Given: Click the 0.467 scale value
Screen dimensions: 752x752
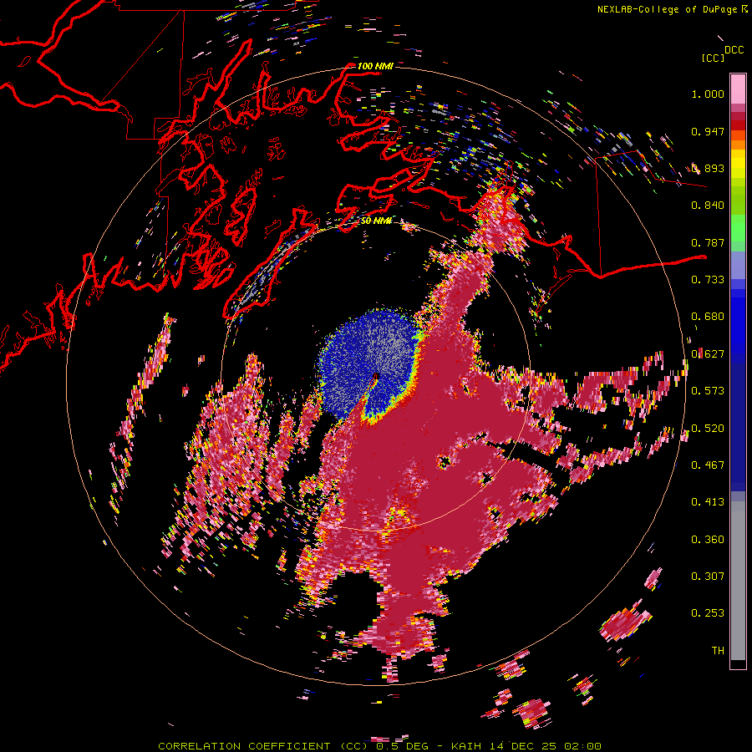Looking at the screenshot, I should click(x=708, y=465).
